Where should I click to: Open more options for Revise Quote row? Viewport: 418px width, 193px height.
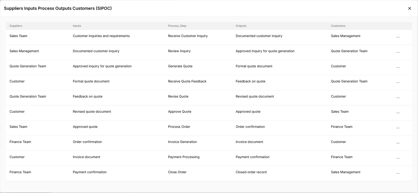pos(398,98)
